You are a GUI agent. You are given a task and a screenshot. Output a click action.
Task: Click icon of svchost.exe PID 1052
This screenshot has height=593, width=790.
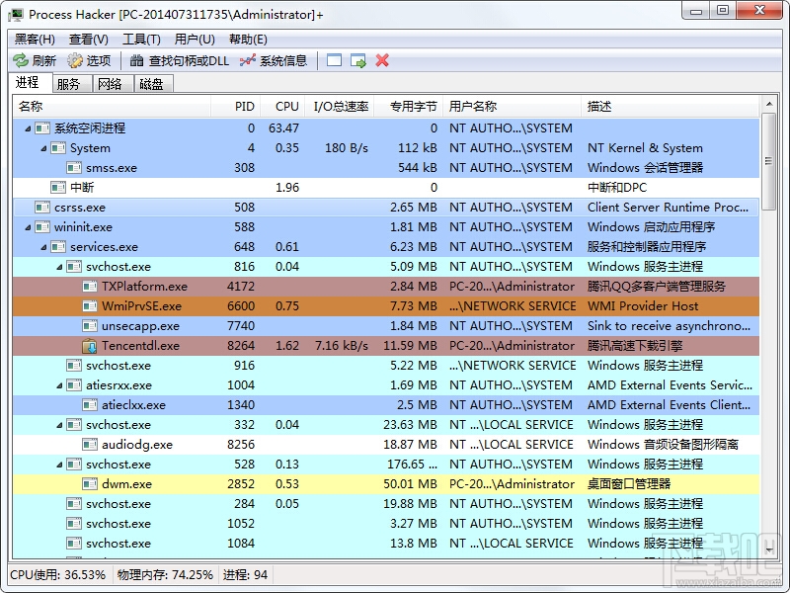click(x=74, y=524)
